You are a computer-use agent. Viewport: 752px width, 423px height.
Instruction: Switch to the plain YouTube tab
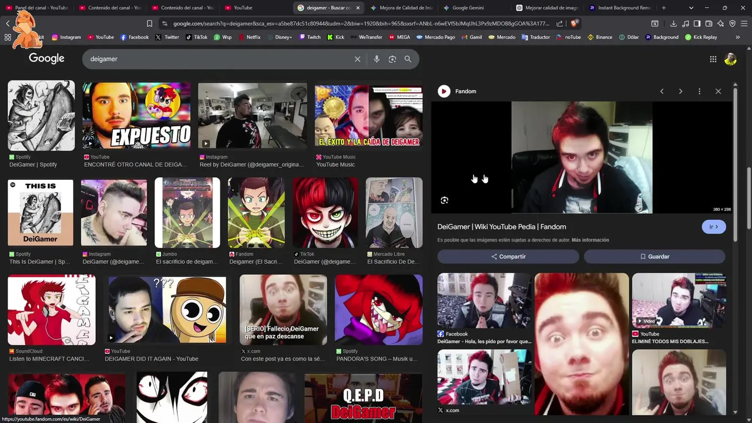256,8
